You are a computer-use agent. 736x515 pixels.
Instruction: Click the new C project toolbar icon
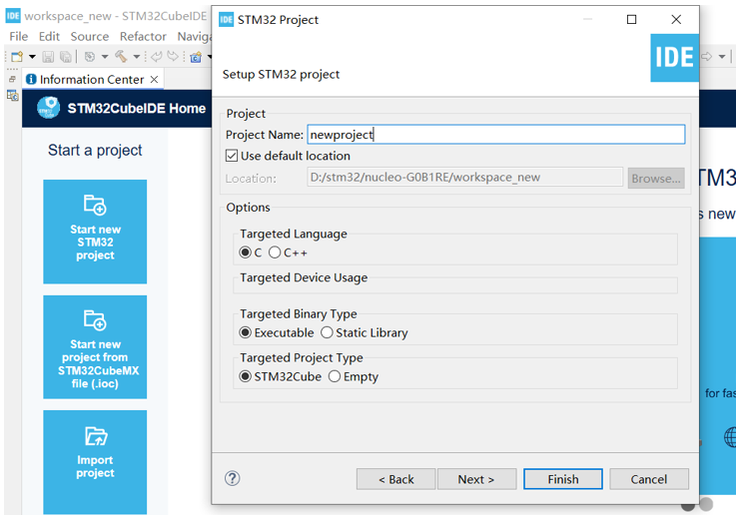point(196,57)
